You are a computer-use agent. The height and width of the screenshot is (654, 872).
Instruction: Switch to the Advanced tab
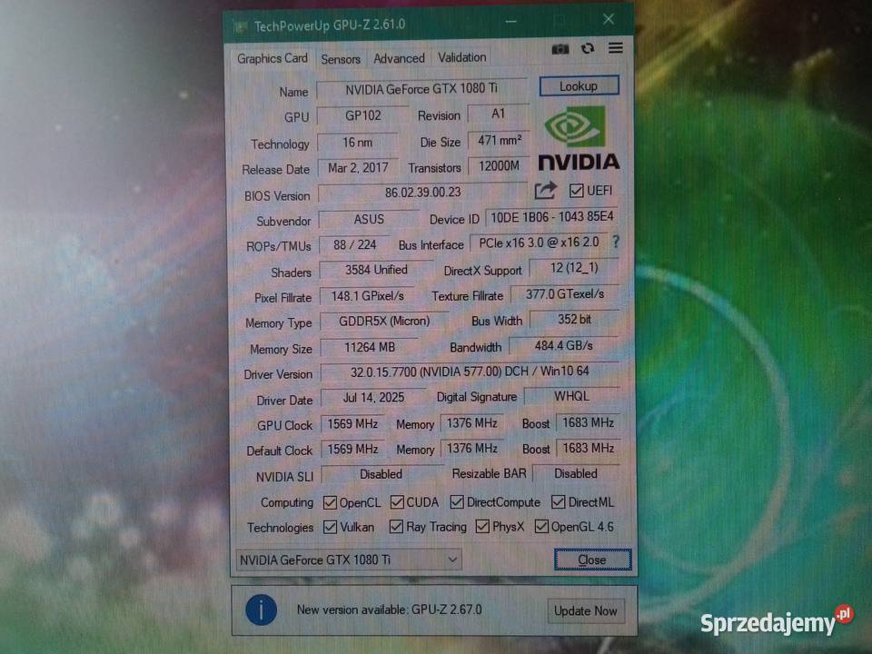pos(399,58)
